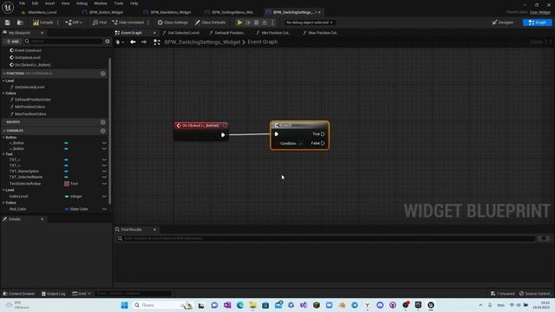This screenshot has height=312, width=555.
Task: Open the Tools menu
Action: (119, 3)
